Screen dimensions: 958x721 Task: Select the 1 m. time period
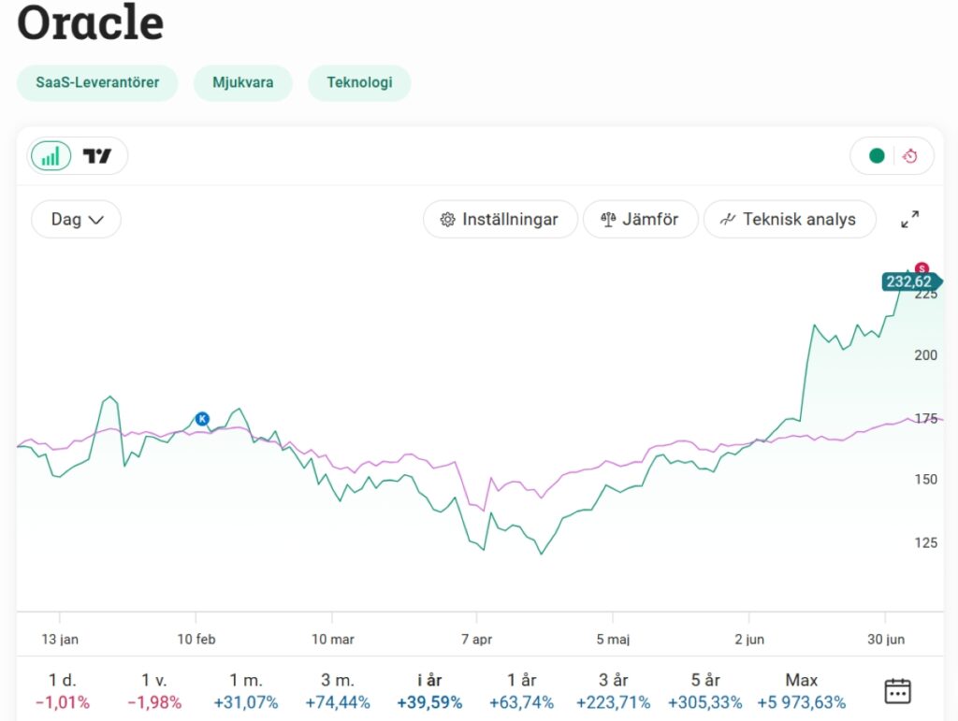246,691
